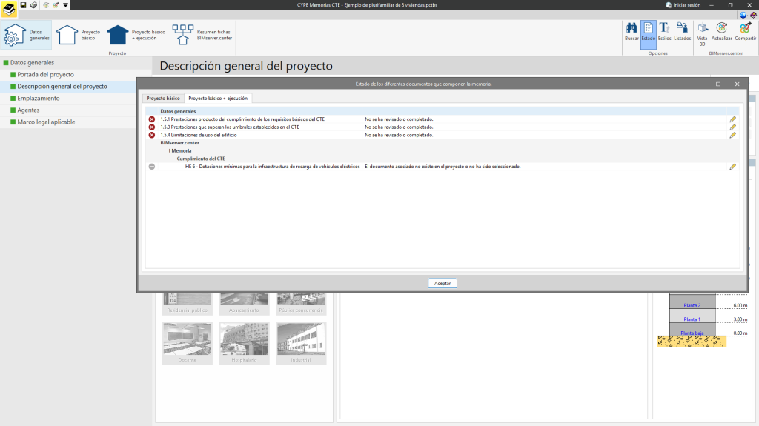Edit row 1.5.4 with the pencil icon
Image resolution: width=759 pixels, height=426 pixels.
pyautogui.click(x=732, y=135)
